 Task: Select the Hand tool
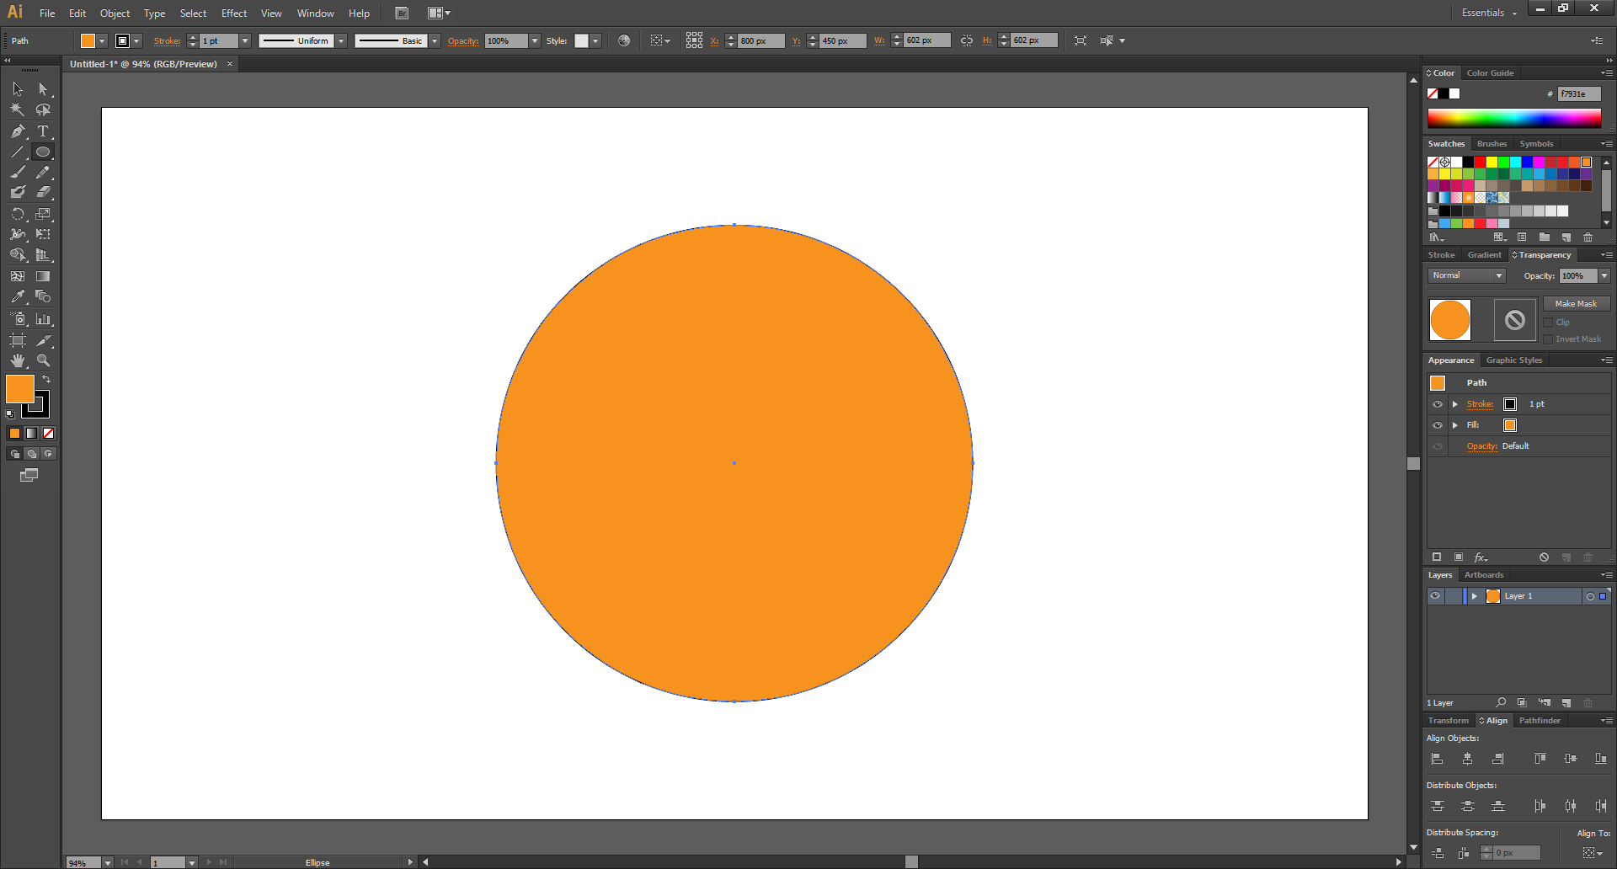18,360
